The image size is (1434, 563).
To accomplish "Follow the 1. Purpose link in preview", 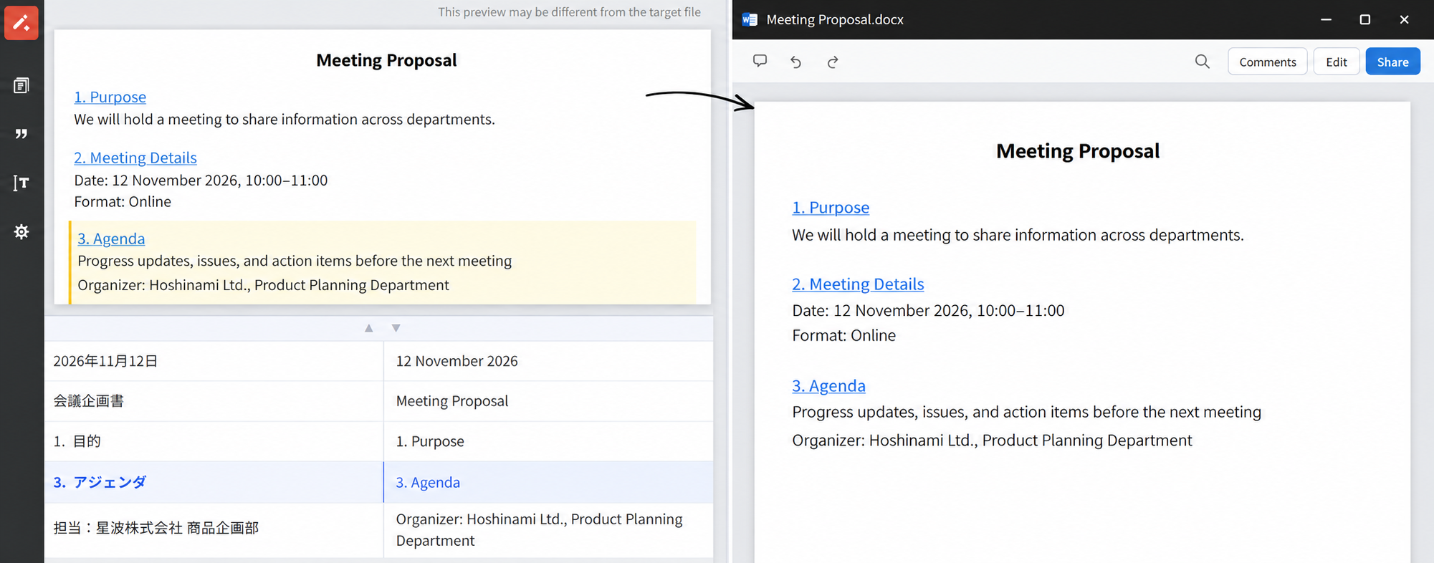I will tap(110, 97).
